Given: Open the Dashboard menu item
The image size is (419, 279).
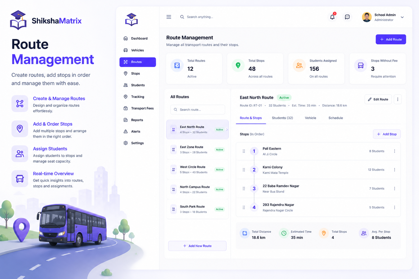Looking at the screenshot, I should pos(137,38).
